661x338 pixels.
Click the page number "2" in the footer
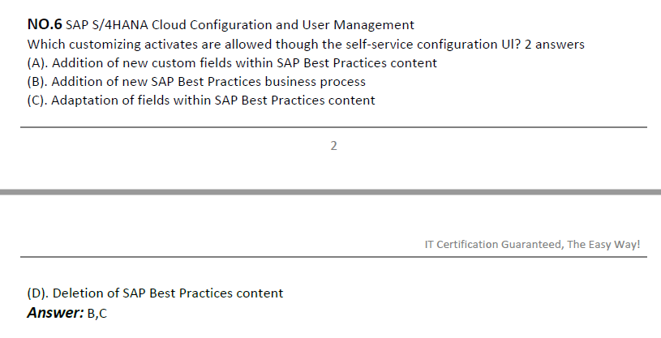click(x=334, y=147)
